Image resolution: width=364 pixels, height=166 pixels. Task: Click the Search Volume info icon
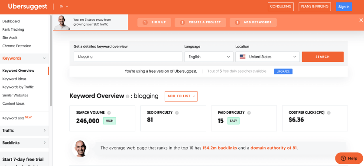109,113
